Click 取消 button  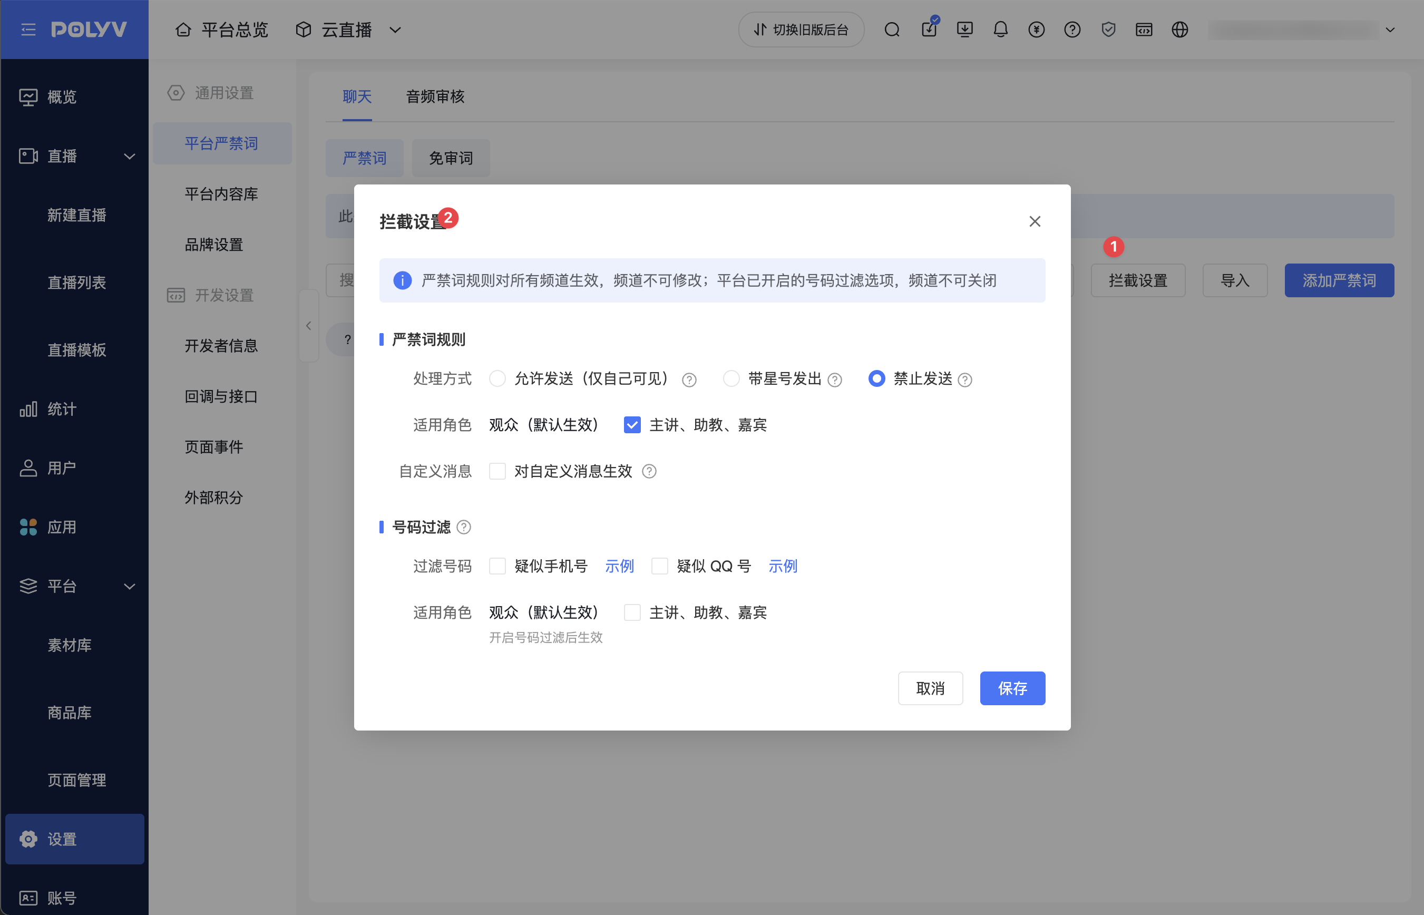pyautogui.click(x=930, y=689)
